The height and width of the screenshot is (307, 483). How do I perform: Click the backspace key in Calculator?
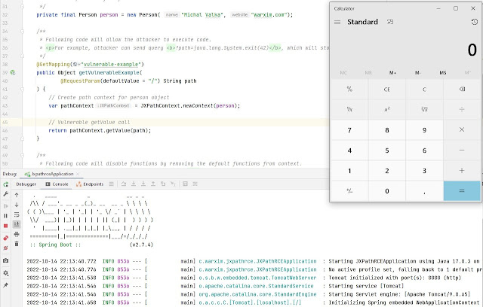pos(462,90)
